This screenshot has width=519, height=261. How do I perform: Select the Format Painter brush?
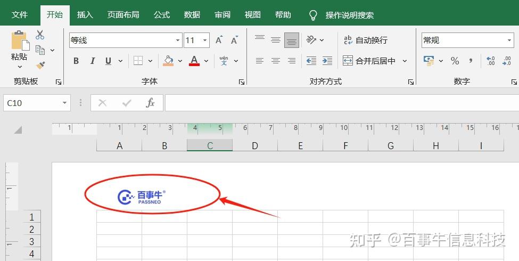pos(40,65)
